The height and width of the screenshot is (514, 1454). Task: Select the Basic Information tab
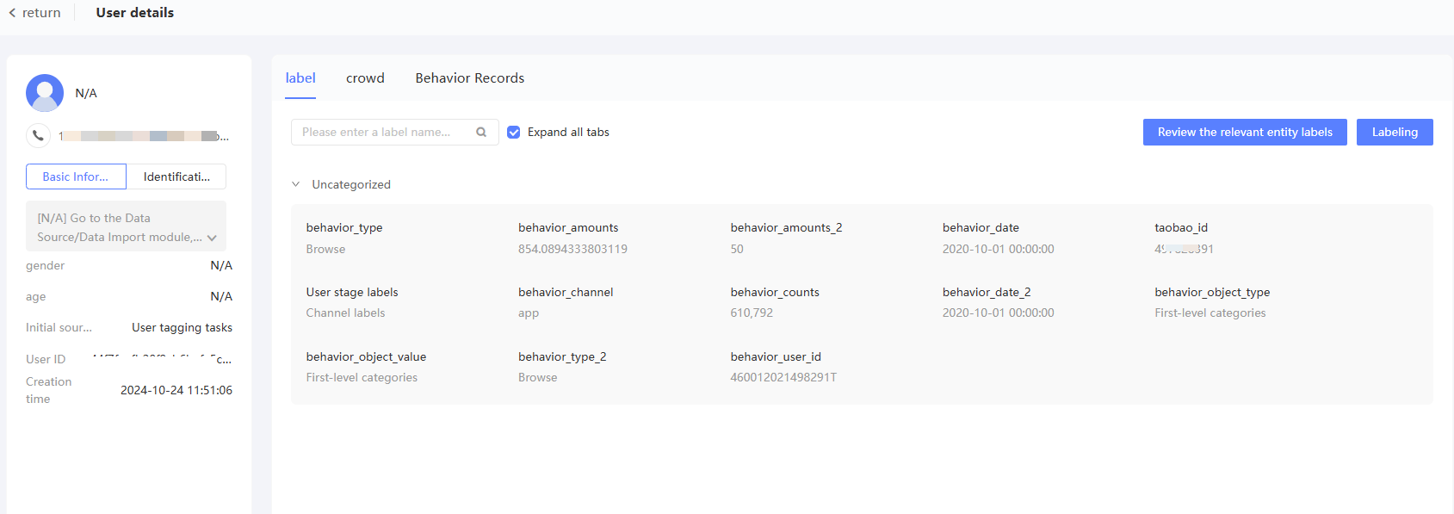(76, 176)
